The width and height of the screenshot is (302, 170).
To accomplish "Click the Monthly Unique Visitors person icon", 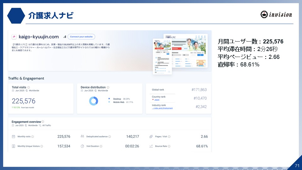I will tap(14, 146).
